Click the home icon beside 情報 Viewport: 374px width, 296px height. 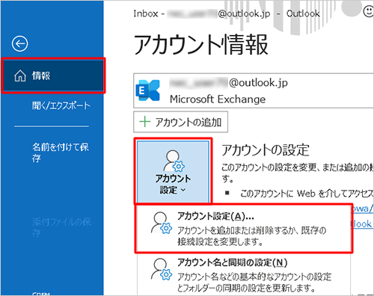[x=20, y=75]
